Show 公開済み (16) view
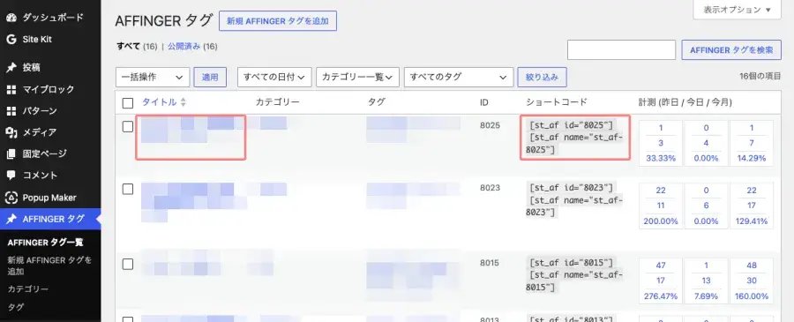Screen dimensions: 794x322 point(192,47)
